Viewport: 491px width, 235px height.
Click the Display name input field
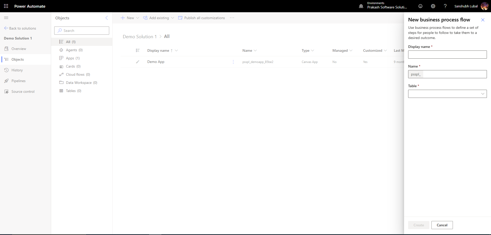pos(448,55)
